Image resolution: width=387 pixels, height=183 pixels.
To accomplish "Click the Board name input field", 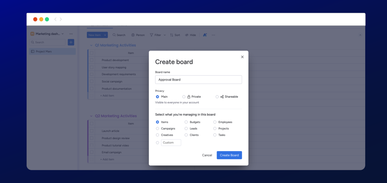I will 199,80.
